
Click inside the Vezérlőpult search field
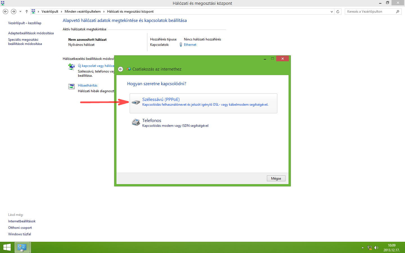371,12
